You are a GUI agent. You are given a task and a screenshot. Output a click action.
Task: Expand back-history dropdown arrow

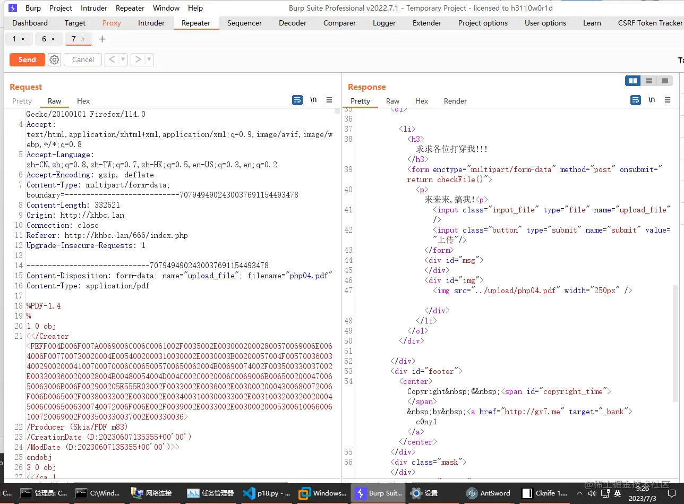(123, 59)
